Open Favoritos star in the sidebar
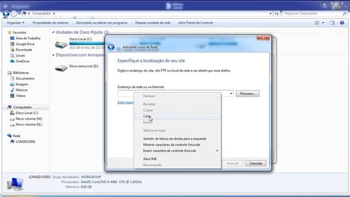 9,32
